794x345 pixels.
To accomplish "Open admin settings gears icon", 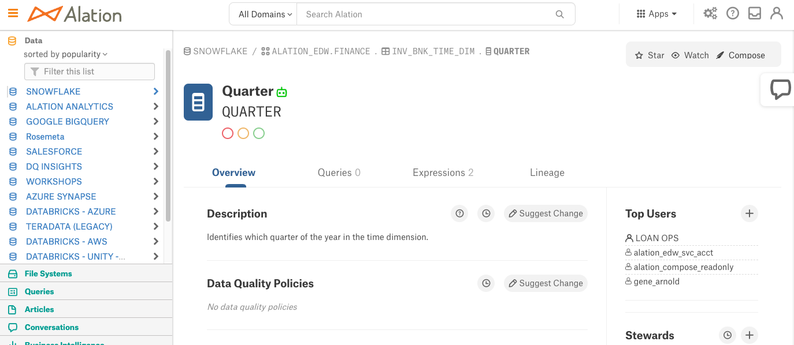I will (710, 13).
